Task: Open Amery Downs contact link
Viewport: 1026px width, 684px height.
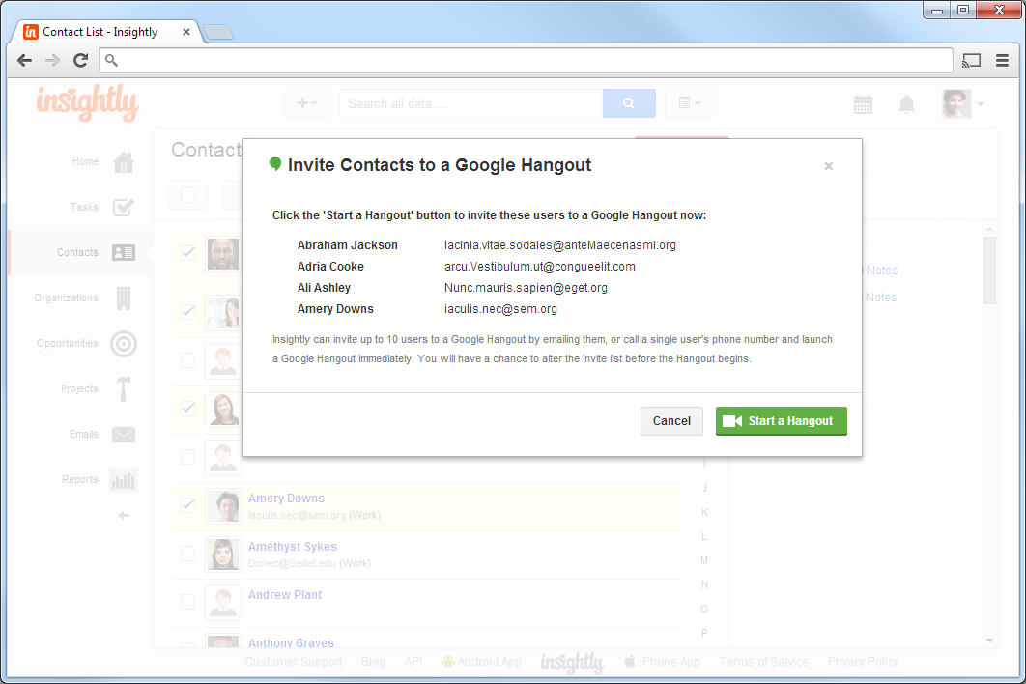Action: (x=286, y=499)
